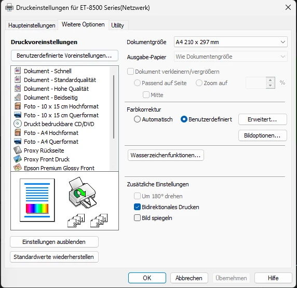Image resolution: width=297 pixels, height=288 pixels.
Task: Select the Epson Premium Glossy Front icon
Action: coord(18,168)
